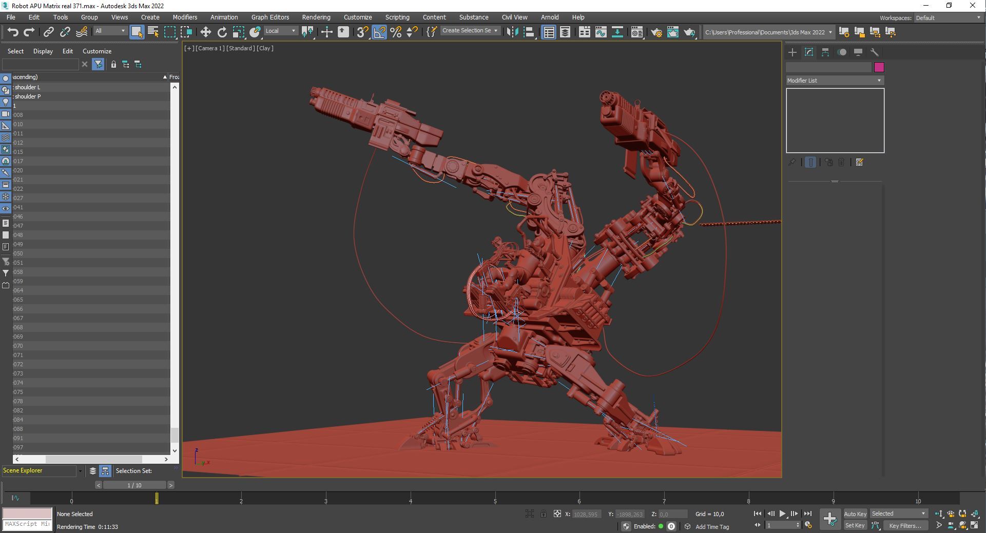Screen dimensions: 986x533
Task: Toggle Angle Snap on the toolbar
Action: [379, 32]
